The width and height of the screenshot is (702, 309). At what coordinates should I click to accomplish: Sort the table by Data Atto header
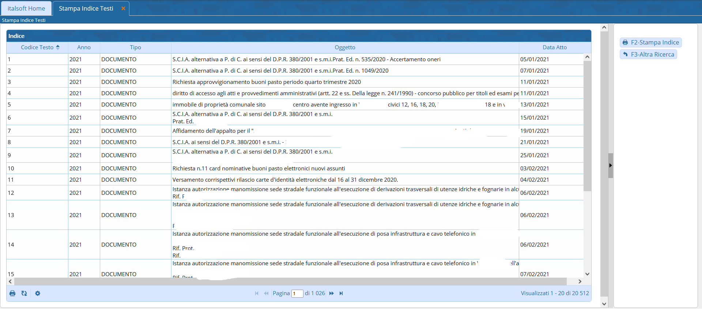(x=554, y=47)
